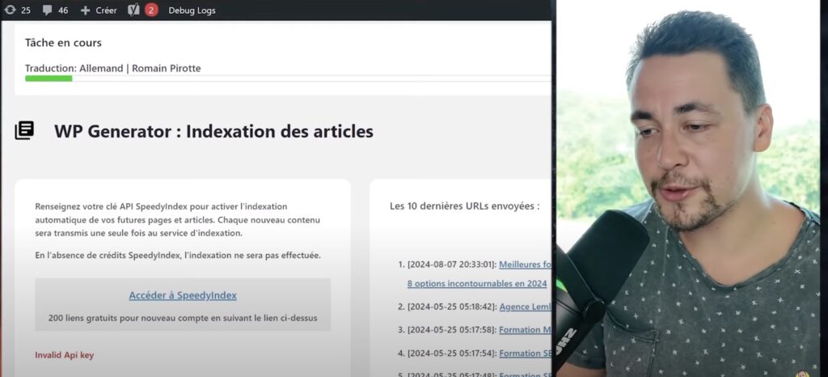Click the updates icon showing 25

click(x=10, y=10)
